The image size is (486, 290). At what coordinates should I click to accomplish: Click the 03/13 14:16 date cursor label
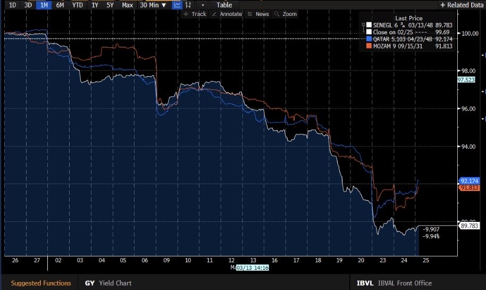coord(252,268)
